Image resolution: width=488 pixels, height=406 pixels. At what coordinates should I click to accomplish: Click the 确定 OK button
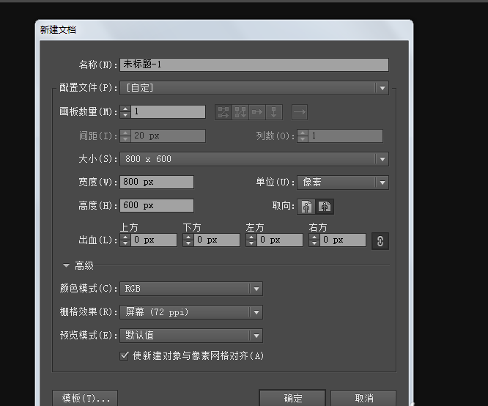(292, 398)
